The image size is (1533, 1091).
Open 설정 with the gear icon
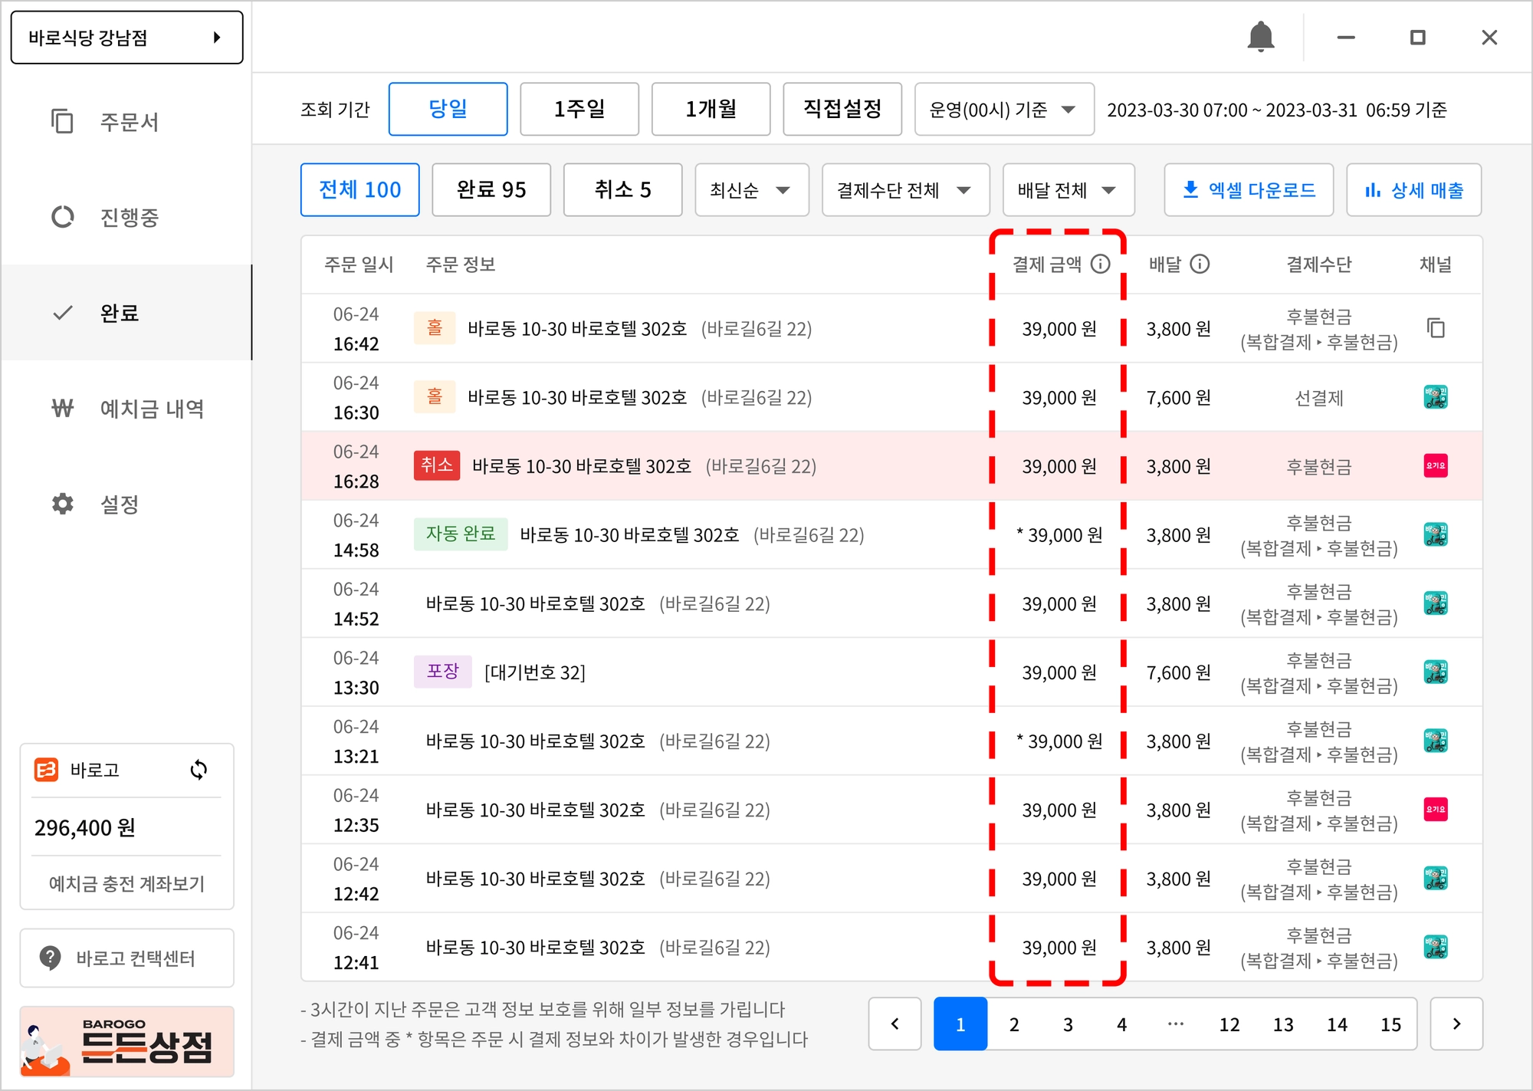(63, 504)
